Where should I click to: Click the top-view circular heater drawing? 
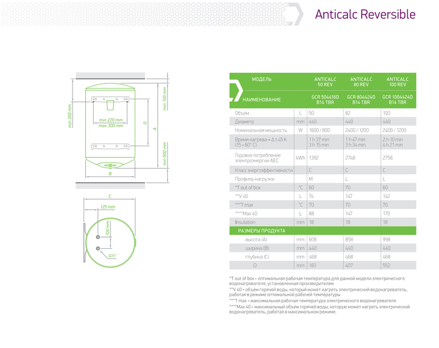(110, 243)
